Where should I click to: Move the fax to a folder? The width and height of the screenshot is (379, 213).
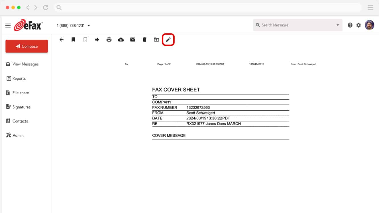[156, 39]
